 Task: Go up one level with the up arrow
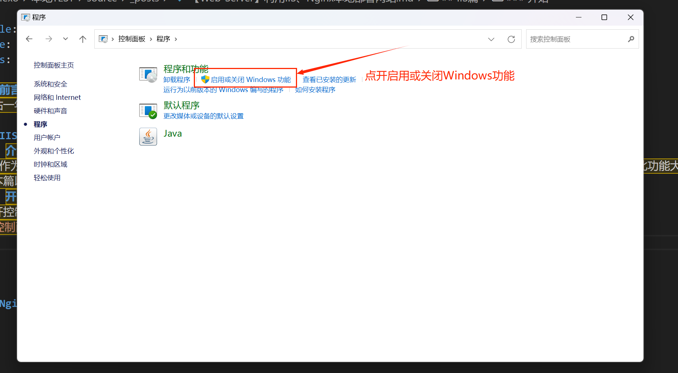point(83,39)
